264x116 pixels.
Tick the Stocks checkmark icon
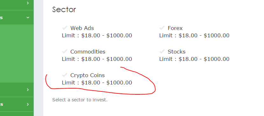(x=162, y=51)
